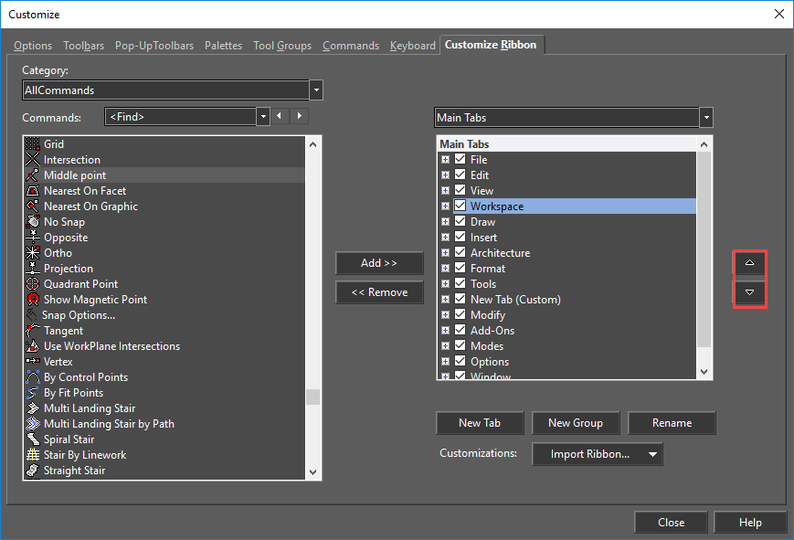The image size is (794, 540).
Task: Select the Spiral Stair icon
Action: tap(33, 439)
